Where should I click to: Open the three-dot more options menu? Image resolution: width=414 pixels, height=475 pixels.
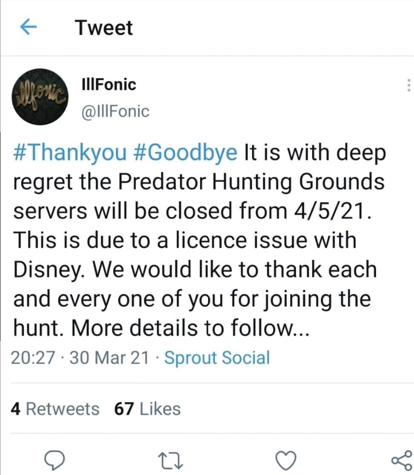click(x=408, y=85)
